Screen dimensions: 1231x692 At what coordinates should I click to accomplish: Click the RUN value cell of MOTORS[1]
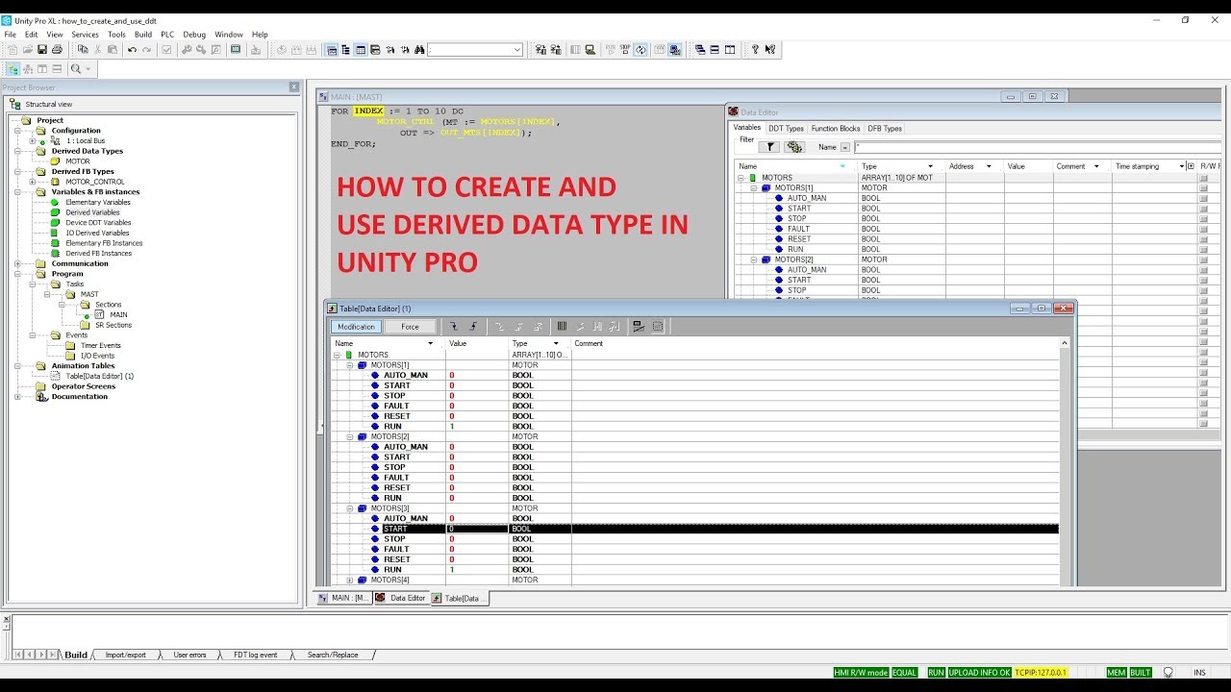477,426
